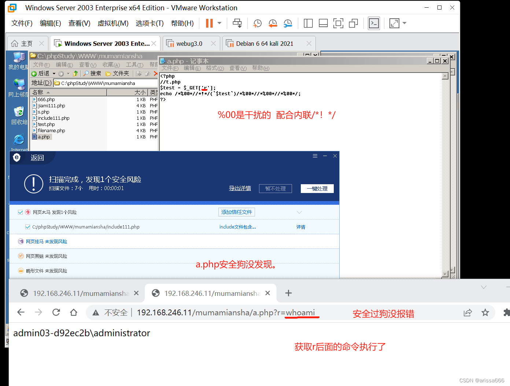Go up one folder in Explorer
The image size is (510, 386).
click(x=75, y=74)
